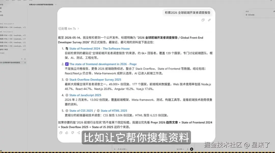The height and width of the screenshot is (153, 275).
Task: Click the microphone icon in composer
Action: click(x=187, y=149)
